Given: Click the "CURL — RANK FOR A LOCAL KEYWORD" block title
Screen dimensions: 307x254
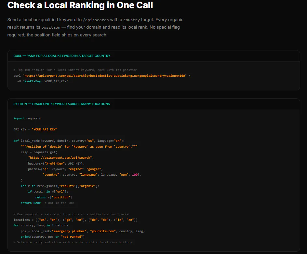Looking at the screenshot, I should (x=62, y=56).
